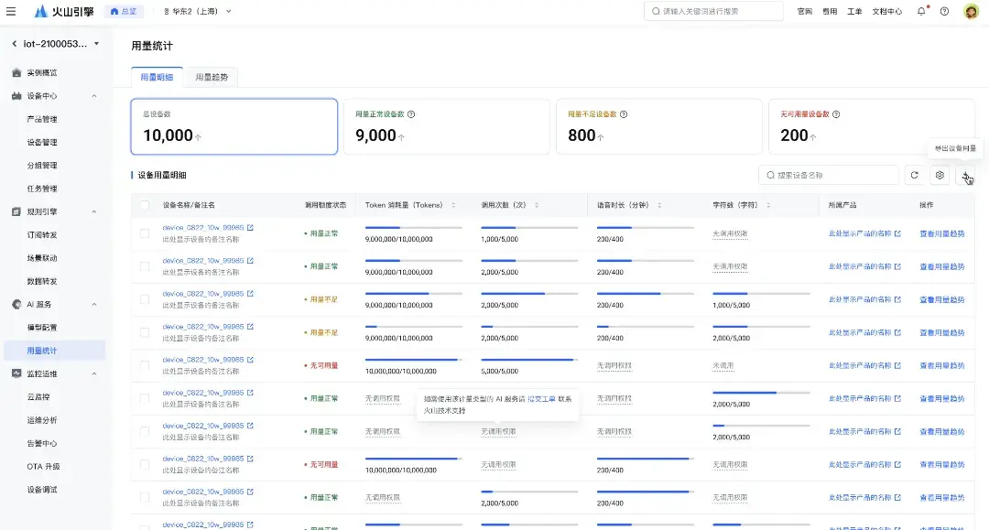This screenshot has height=530, width=989.
Task: Check the third device row checkbox
Action: (145, 299)
